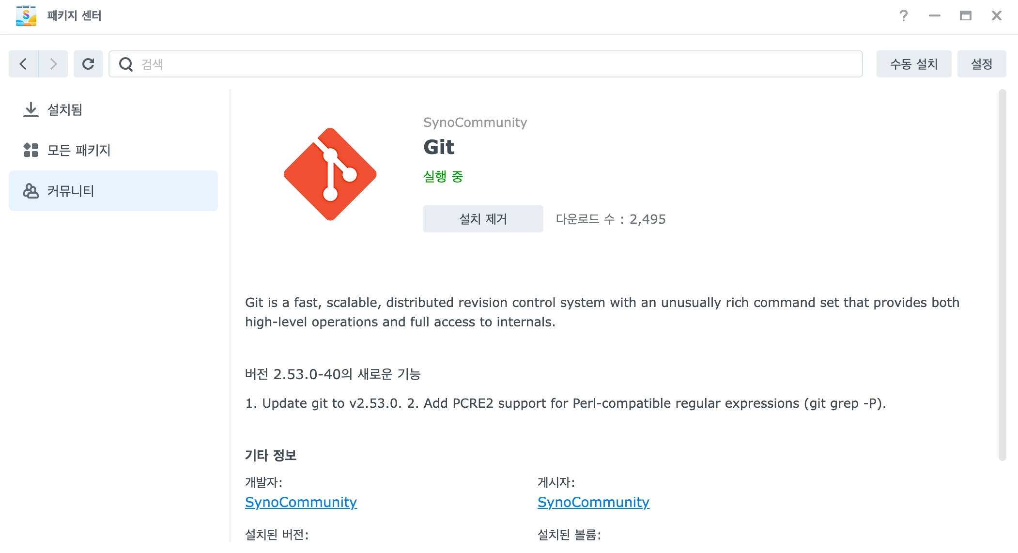The image size is (1018, 553).
Task: Click the 설치된 버전: label
Action: [x=277, y=535]
